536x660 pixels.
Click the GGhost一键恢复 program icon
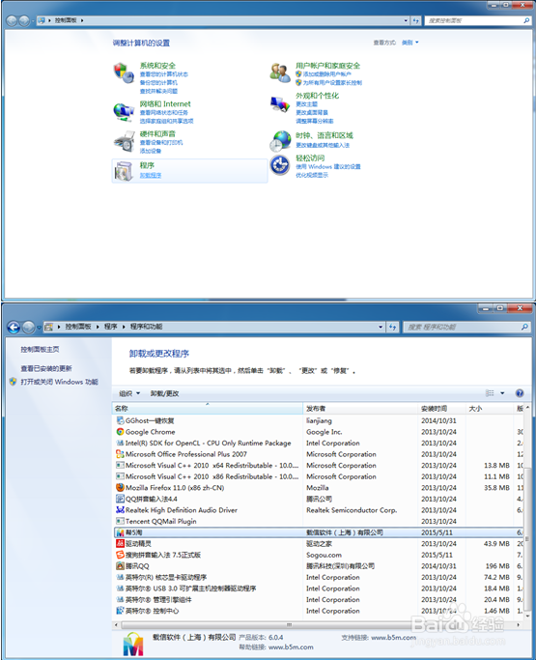120,420
